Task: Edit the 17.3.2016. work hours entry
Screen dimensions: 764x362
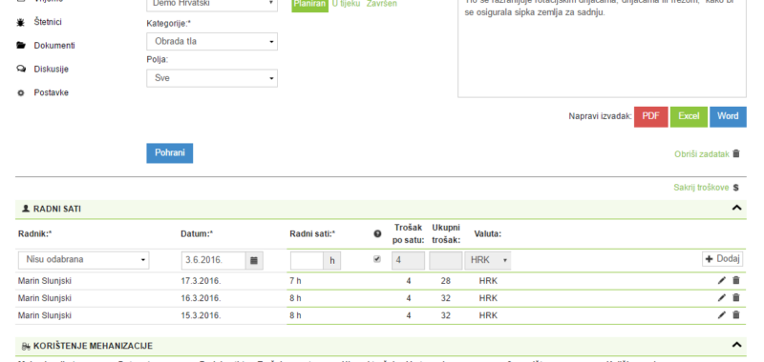Action: click(722, 280)
